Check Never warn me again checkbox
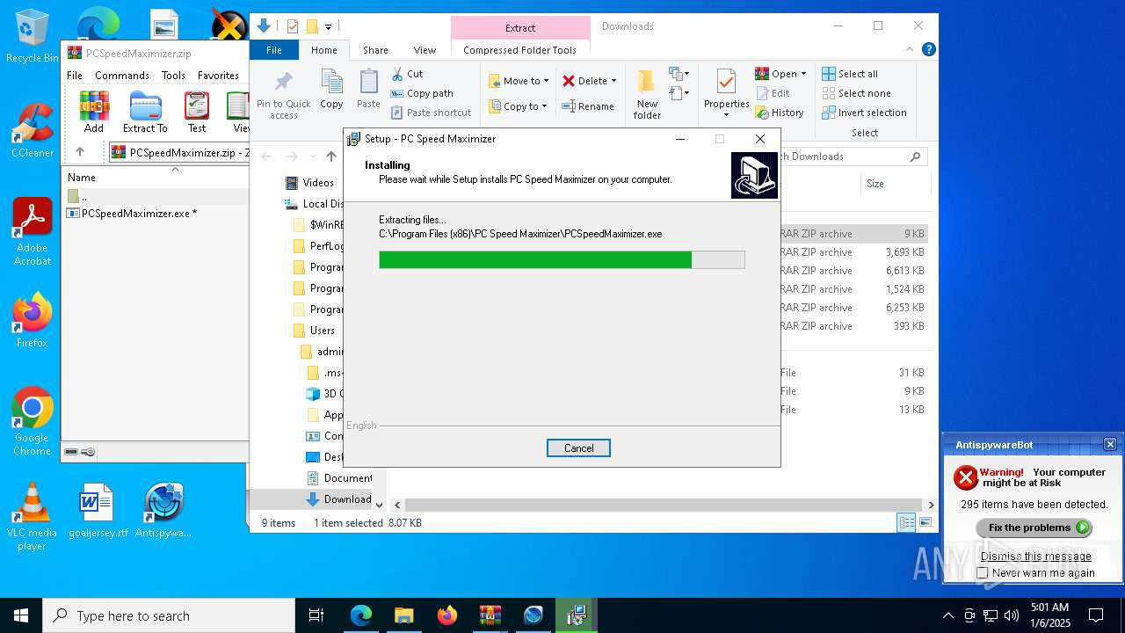 tap(983, 573)
